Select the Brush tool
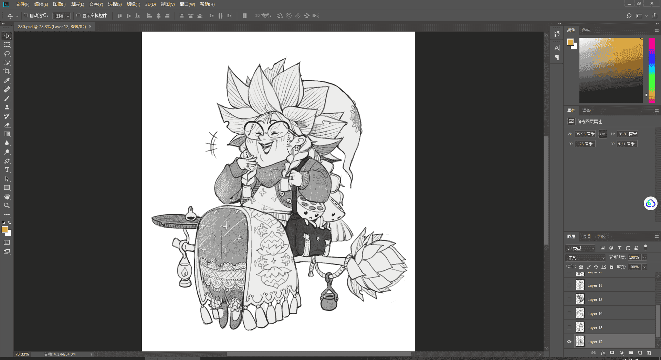This screenshot has height=360, width=661. click(7, 98)
